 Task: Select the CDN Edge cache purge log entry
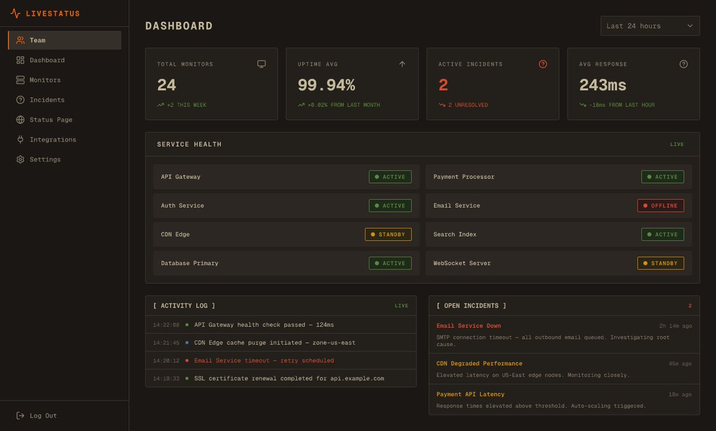pos(280,343)
